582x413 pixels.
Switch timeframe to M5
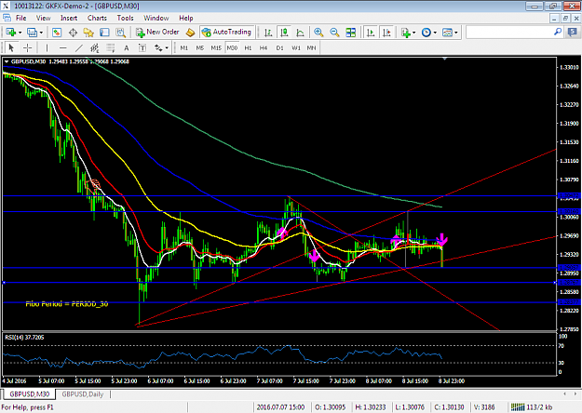pyautogui.click(x=199, y=47)
